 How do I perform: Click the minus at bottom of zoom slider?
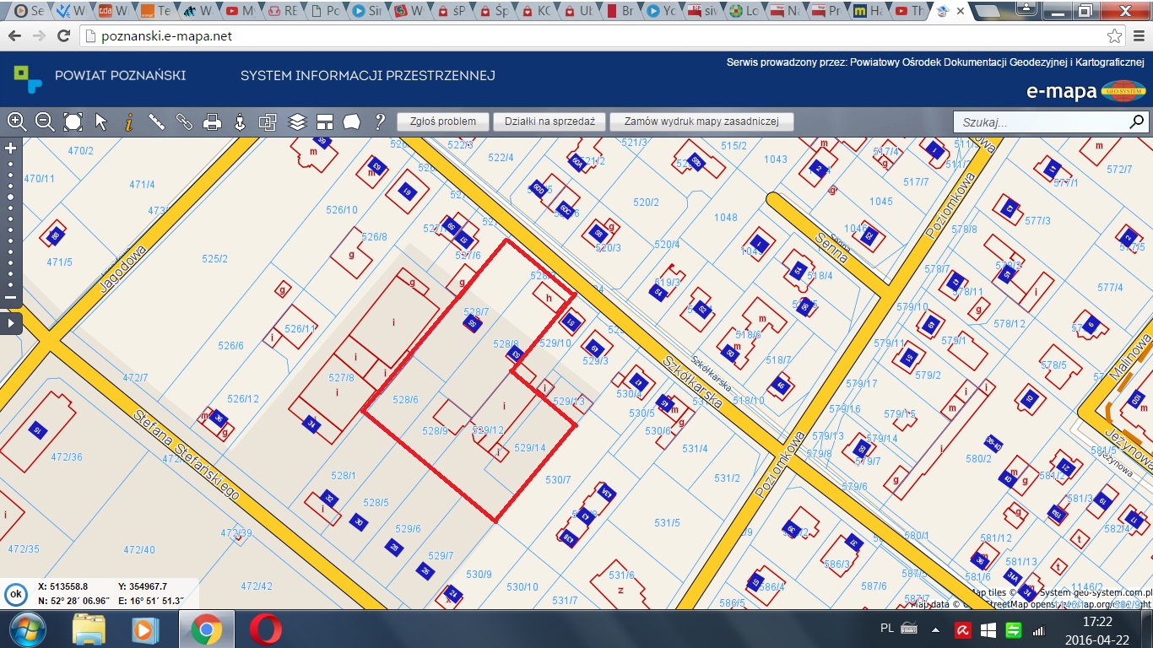click(x=11, y=297)
